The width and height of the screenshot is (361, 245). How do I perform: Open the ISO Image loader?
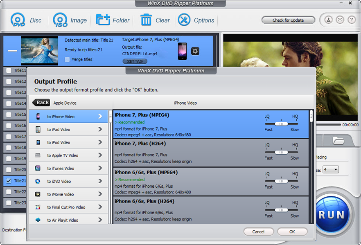tap(60, 20)
